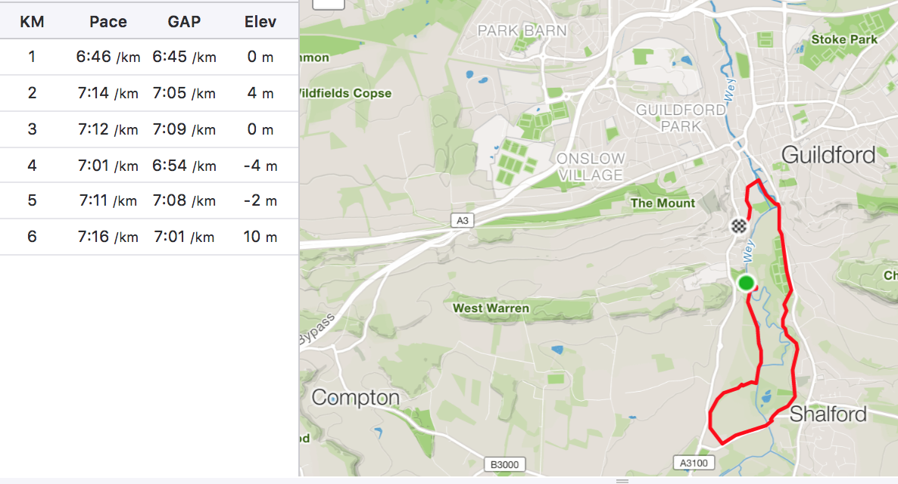Click the Compton place label
The width and height of the screenshot is (898, 484).
356,398
